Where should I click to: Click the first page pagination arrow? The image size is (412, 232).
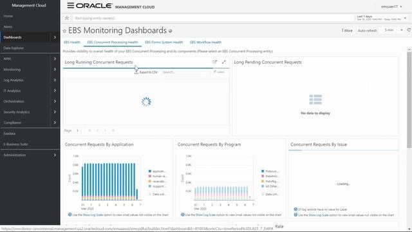[89, 130]
